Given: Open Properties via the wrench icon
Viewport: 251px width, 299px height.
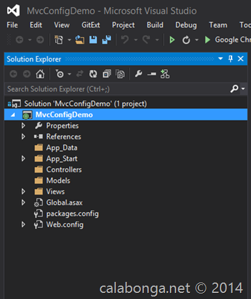Looking at the screenshot, I should 138,74.
